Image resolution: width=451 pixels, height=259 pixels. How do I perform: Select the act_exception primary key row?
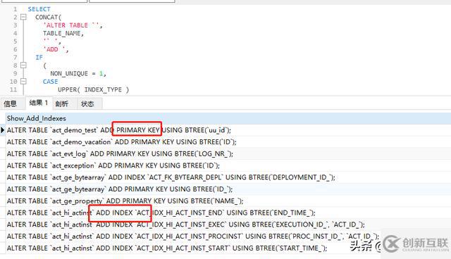coord(228,165)
